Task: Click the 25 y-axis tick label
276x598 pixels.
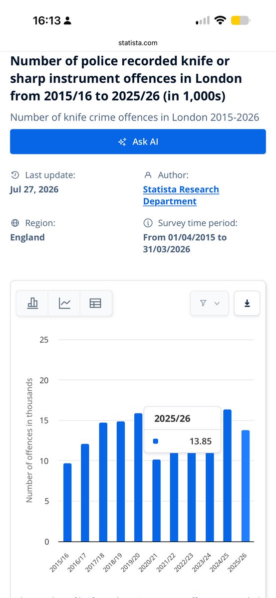Action: [44, 340]
